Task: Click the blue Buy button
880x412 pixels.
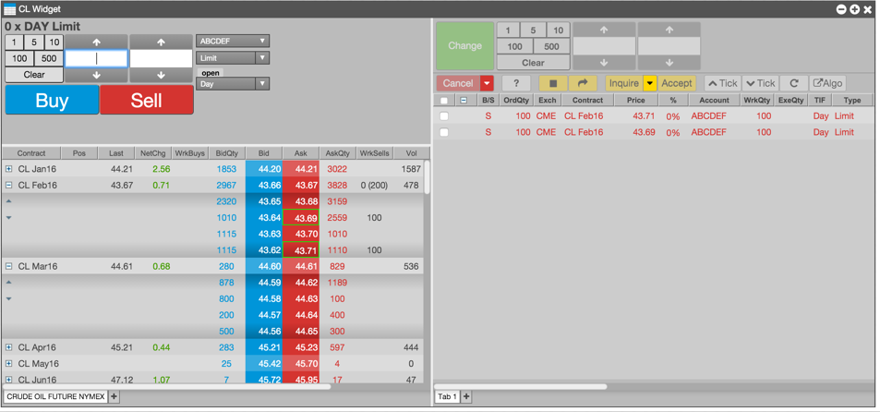Action: click(53, 100)
